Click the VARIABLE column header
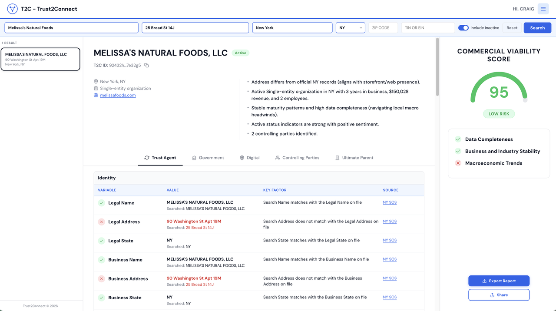556x311 pixels. pos(107,190)
